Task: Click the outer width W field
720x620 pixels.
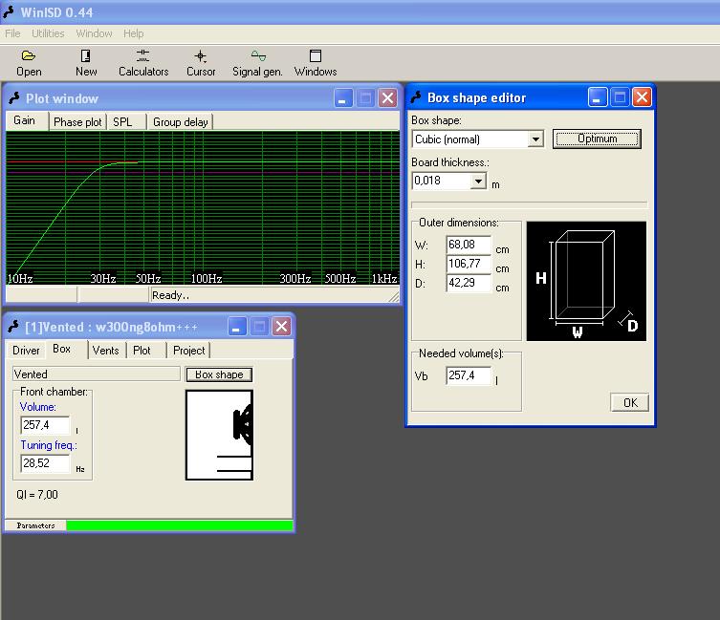Action: (469, 245)
